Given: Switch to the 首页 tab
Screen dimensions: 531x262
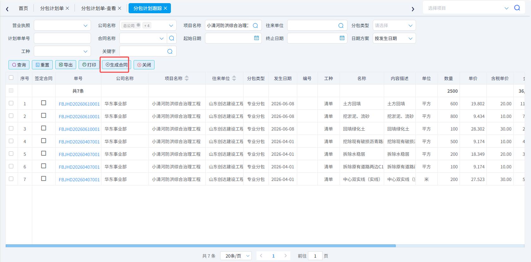Looking at the screenshot, I should pos(23,8).
